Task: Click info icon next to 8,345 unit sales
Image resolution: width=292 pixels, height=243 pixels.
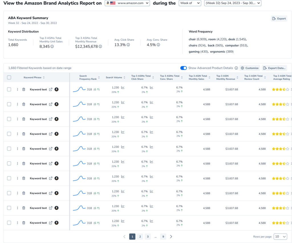Action: coord(52,46)
